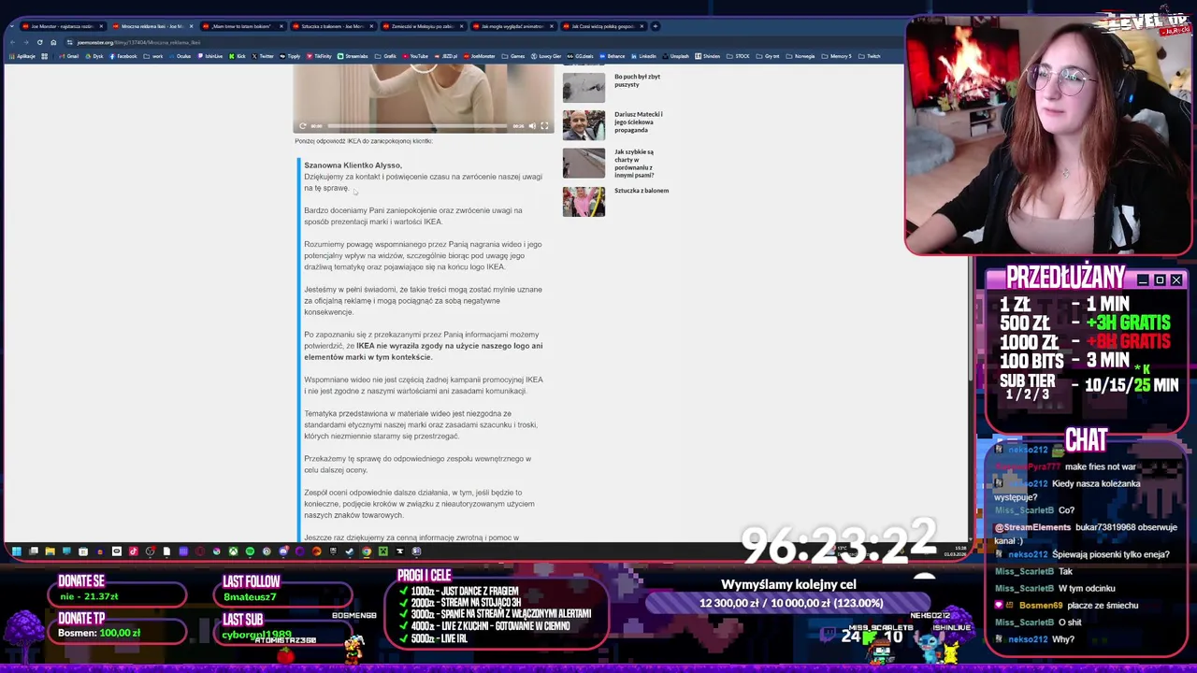
Task: Open Discord from the taskbar
Action: [x=283, y=551]
